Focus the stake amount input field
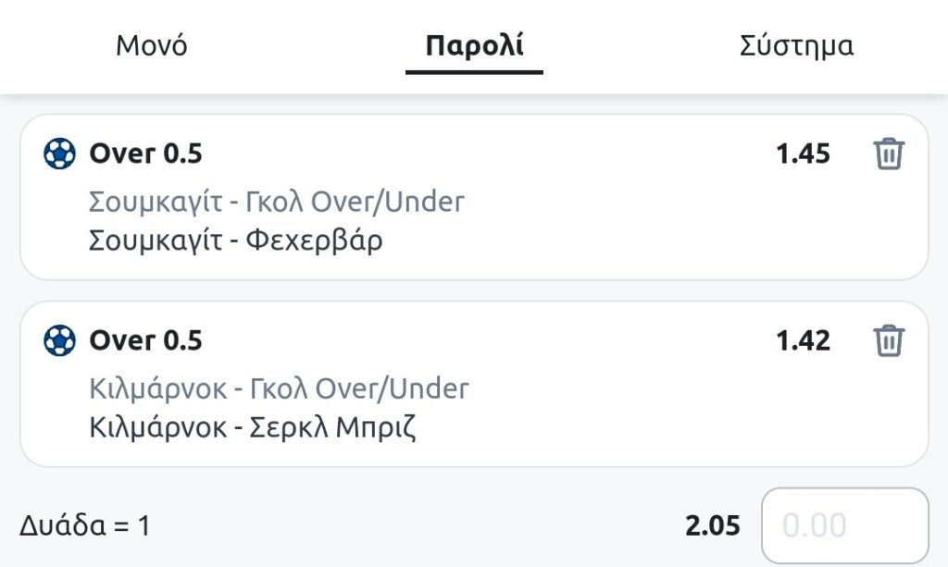948x567 pixels. coord(844,526)
